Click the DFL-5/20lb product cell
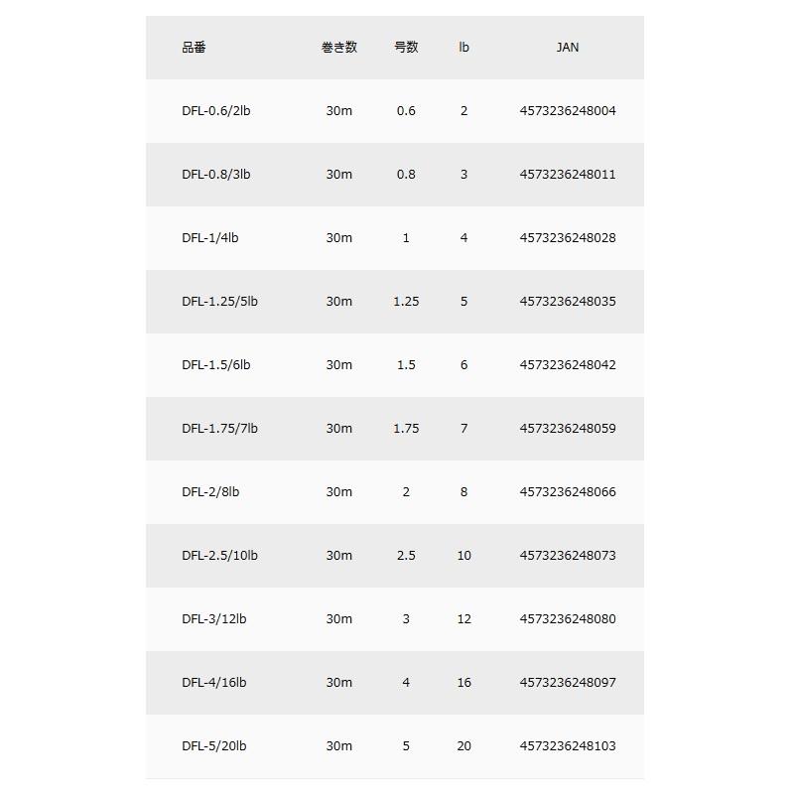Image resolution: width=794 pixels, height=794 pixels. pos(213,746)
